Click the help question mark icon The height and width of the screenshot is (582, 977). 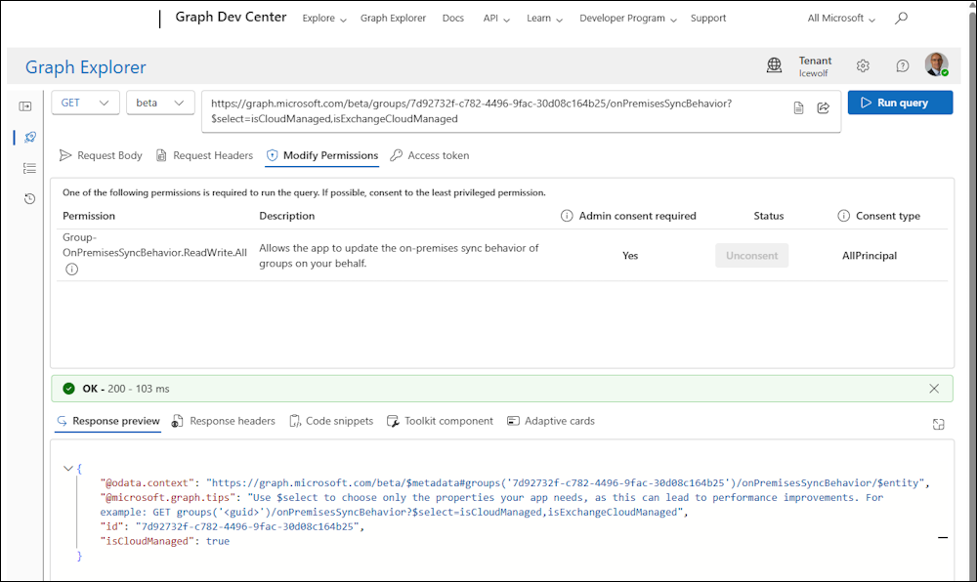pyautogui.click(x=902, y=66)
